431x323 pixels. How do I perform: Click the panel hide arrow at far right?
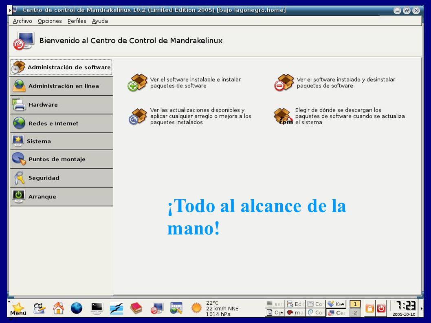[422, 308]
